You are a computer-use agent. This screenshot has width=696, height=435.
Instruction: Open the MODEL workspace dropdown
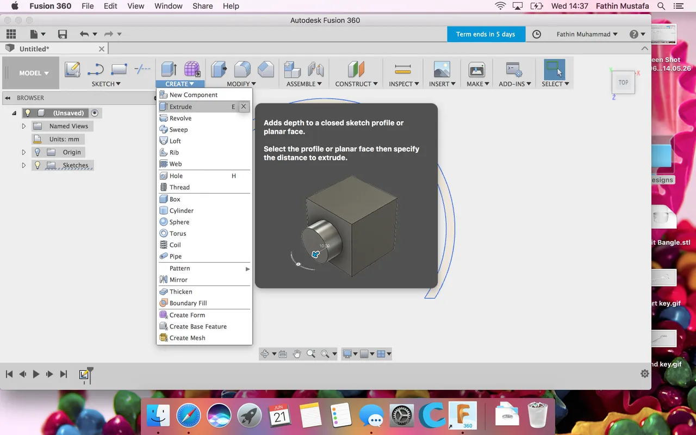pos(34,73)
